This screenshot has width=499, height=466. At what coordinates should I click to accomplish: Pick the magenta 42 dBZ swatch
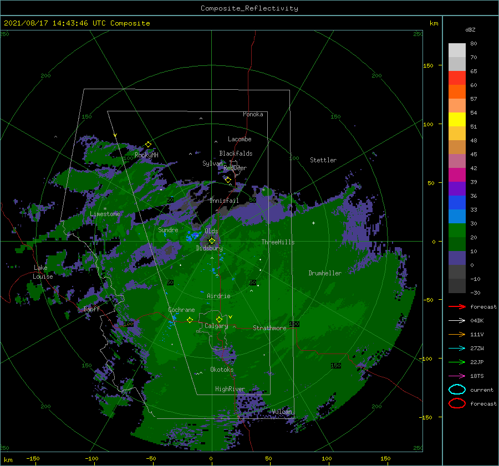[457, 175]
